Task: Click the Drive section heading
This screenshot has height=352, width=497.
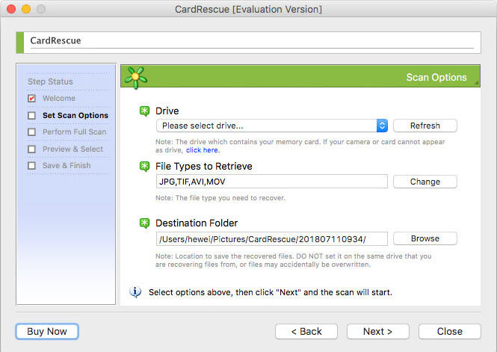Action: (167, 111)
